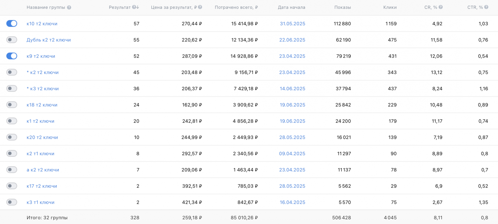Enable the Дубль к2 т2 ключи toggle
Viewport: 498px width, 224px height.
pyautogui.click(x=12, y=40)
